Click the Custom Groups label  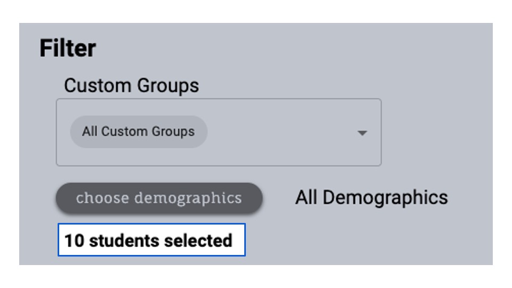coord(131,85)
